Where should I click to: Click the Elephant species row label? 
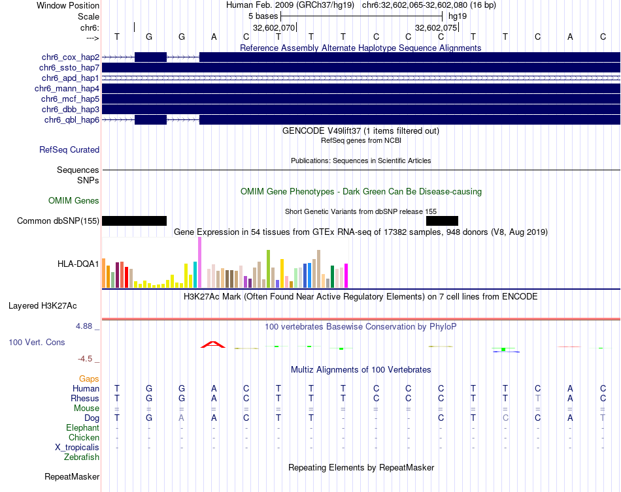tap(82, 428)
